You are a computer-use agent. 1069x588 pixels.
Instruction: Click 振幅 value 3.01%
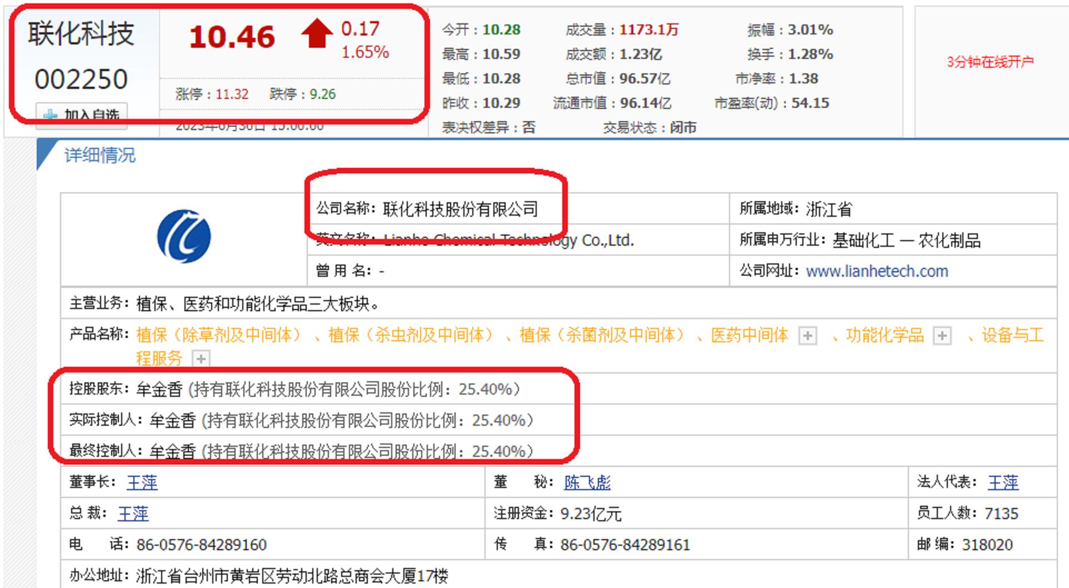[810, 29]
